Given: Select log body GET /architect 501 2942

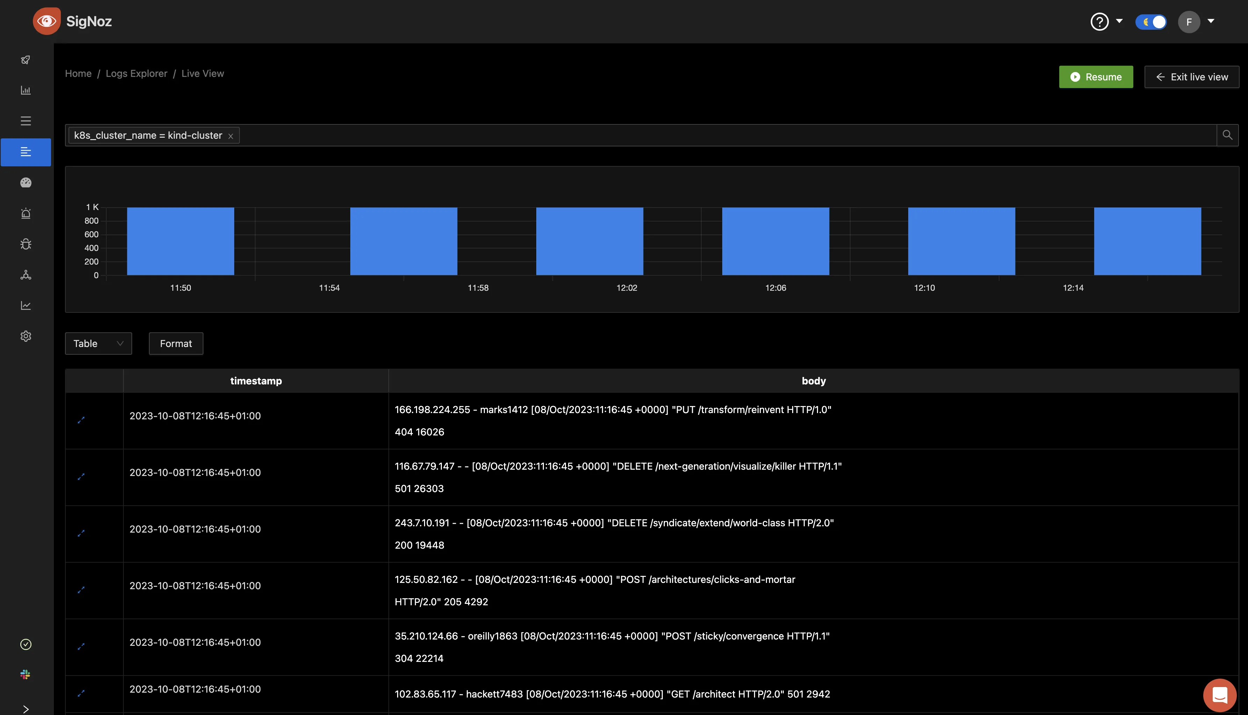Looking at the screenshot, I should (612, 694).
